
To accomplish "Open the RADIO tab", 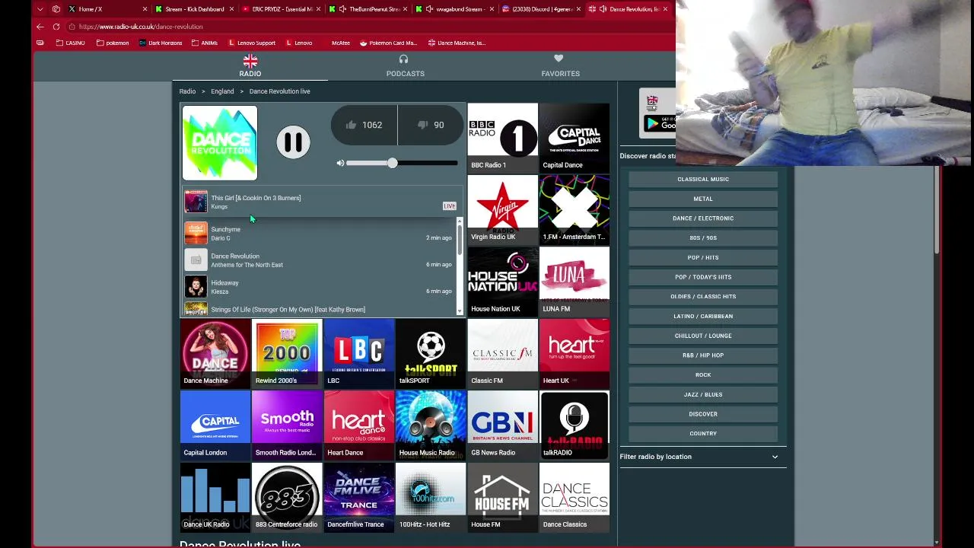I will pos(250,65).
